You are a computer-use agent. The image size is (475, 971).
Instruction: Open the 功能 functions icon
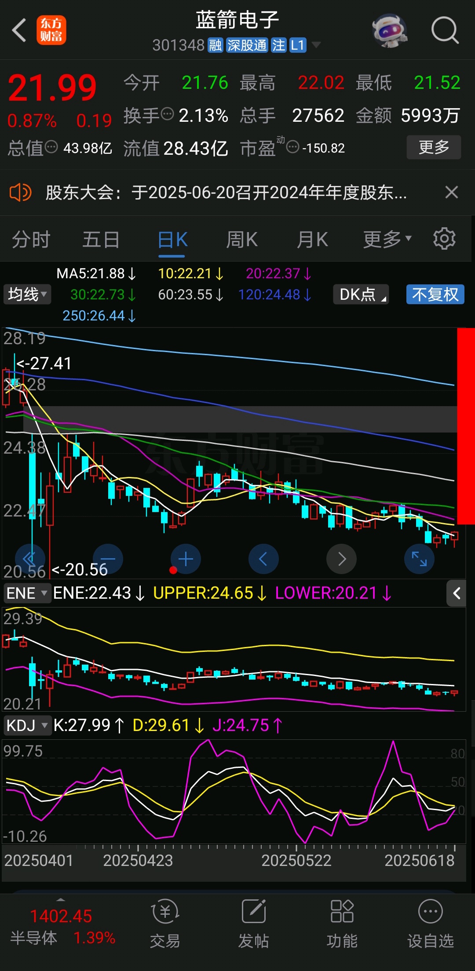point(342,924)
